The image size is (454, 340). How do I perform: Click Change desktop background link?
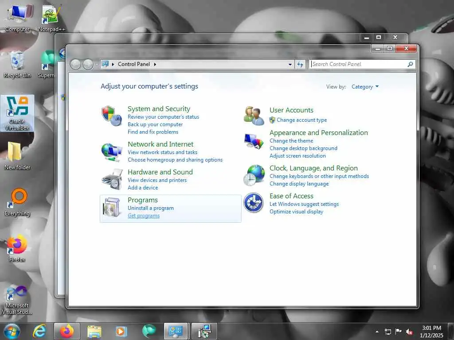pos(303,148)
